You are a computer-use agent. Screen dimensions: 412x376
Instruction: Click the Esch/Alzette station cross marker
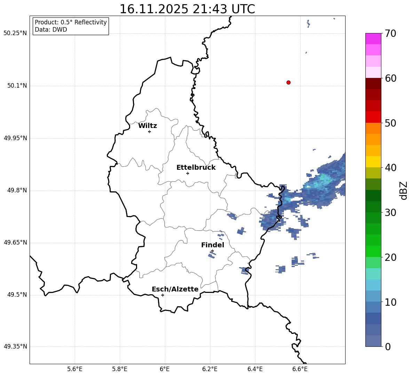click(163, 295)
